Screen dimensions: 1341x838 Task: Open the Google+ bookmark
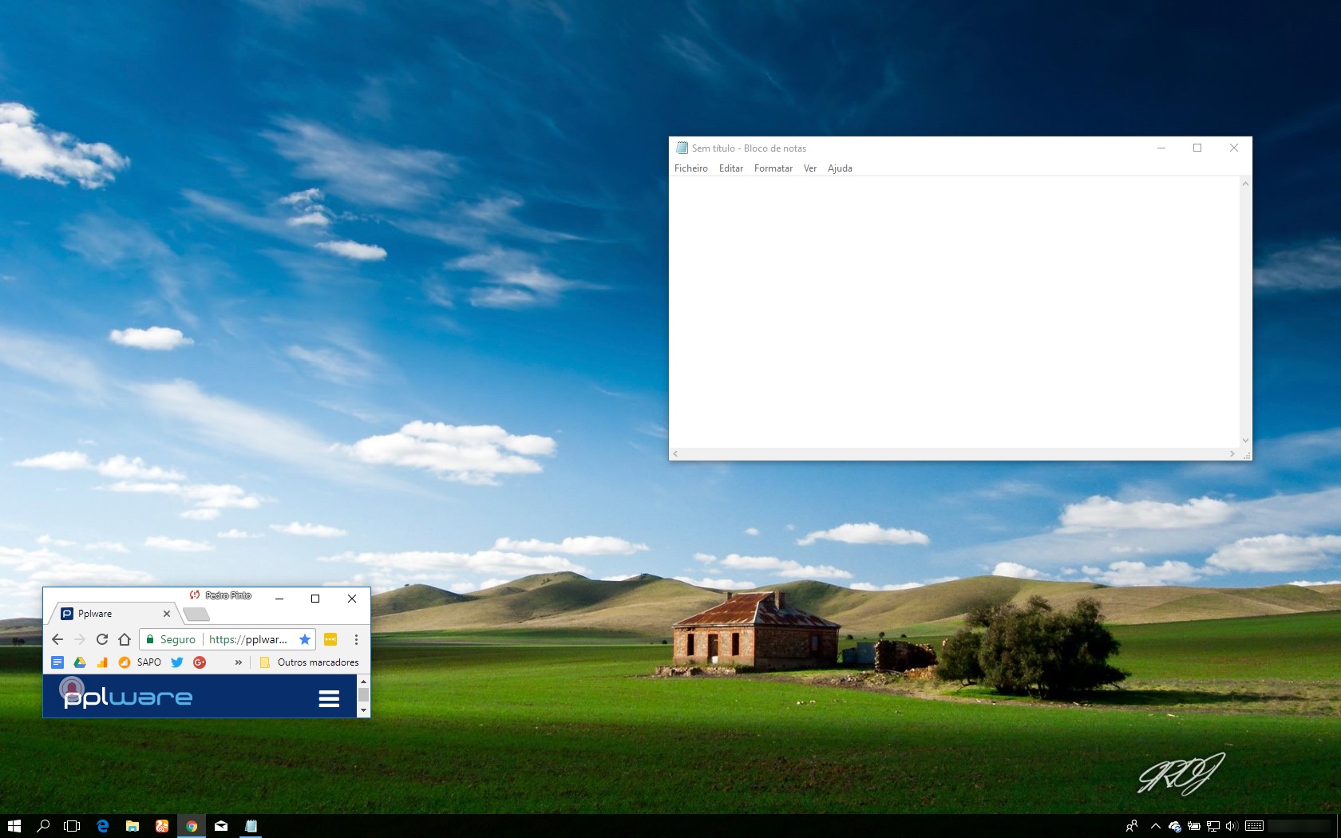200,662
